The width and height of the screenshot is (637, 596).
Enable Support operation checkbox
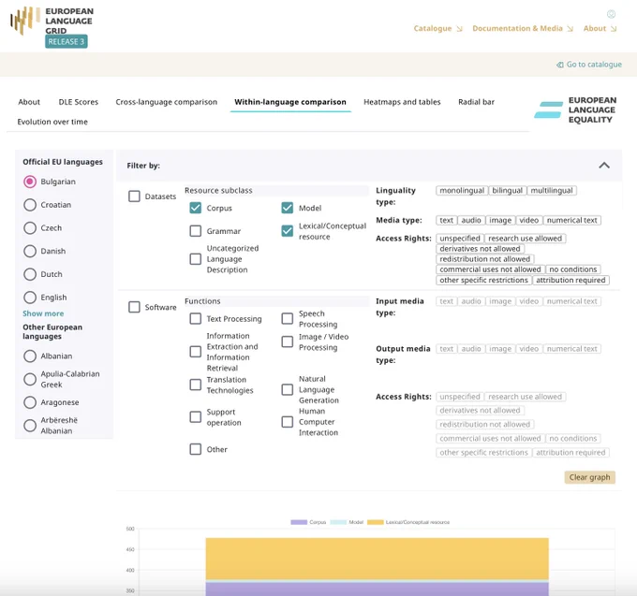[196, 416]
